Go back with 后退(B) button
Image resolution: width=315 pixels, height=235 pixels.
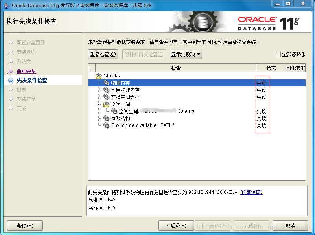tap(176, 226)
